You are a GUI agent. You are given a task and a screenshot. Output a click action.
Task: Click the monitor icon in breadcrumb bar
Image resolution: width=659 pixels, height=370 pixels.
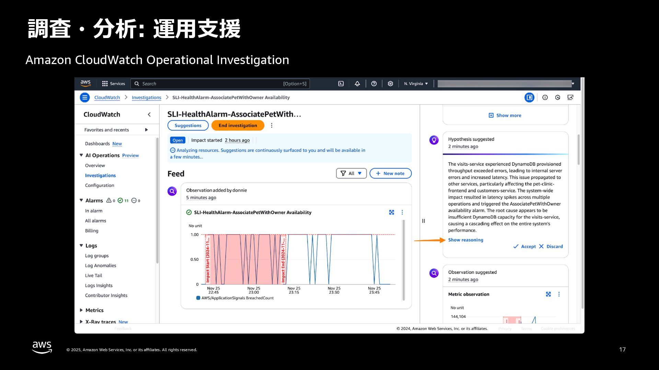tap(570, 98)
